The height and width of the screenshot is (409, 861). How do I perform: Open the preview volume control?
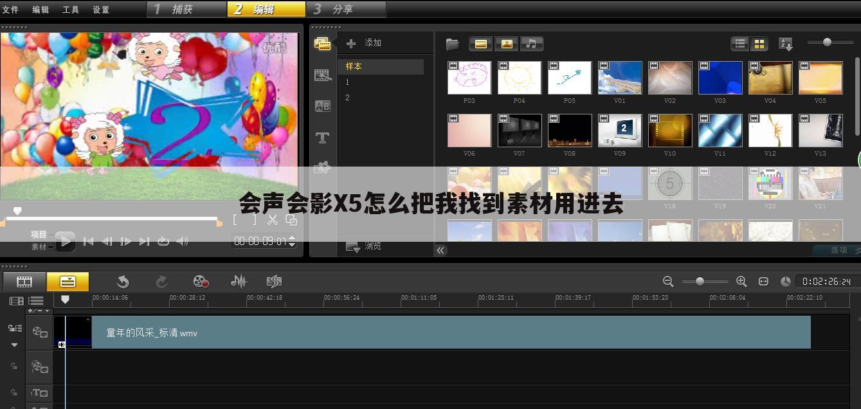pos(183,241)
